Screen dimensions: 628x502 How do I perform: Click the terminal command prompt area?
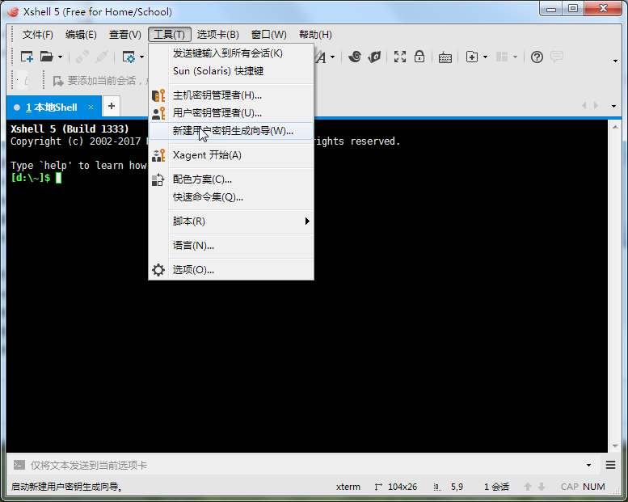[36, 178]
